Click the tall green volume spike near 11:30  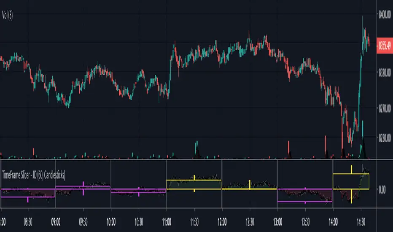[196, 149]
